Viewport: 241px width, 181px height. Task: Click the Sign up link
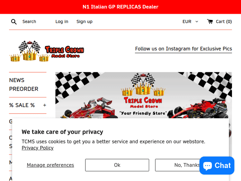click(85, 22)
